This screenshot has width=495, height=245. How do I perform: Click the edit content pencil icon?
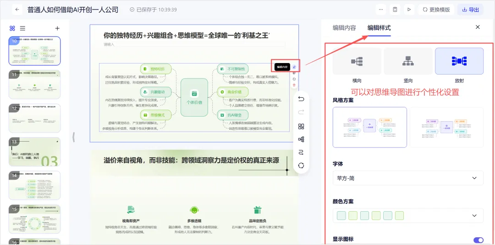click(294, 67)
